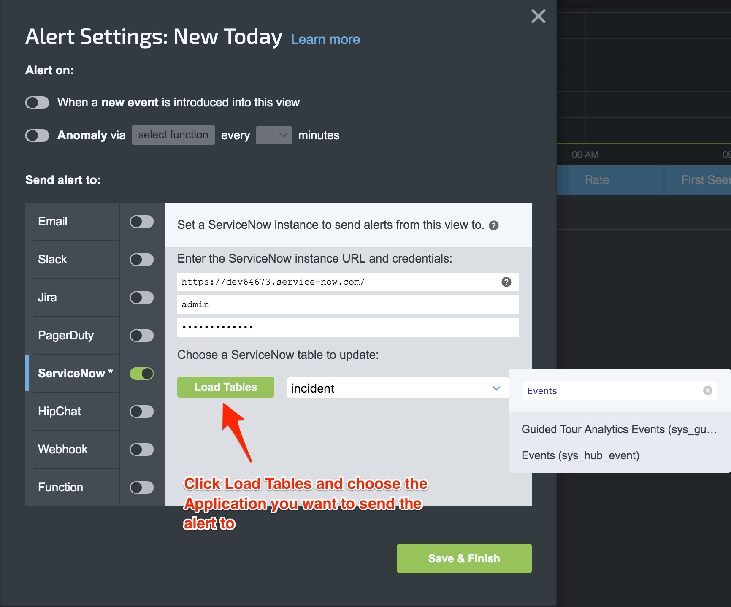Click Save & Finish button
The height and width of the screenshot is (607, 731).
click(464, 558)
